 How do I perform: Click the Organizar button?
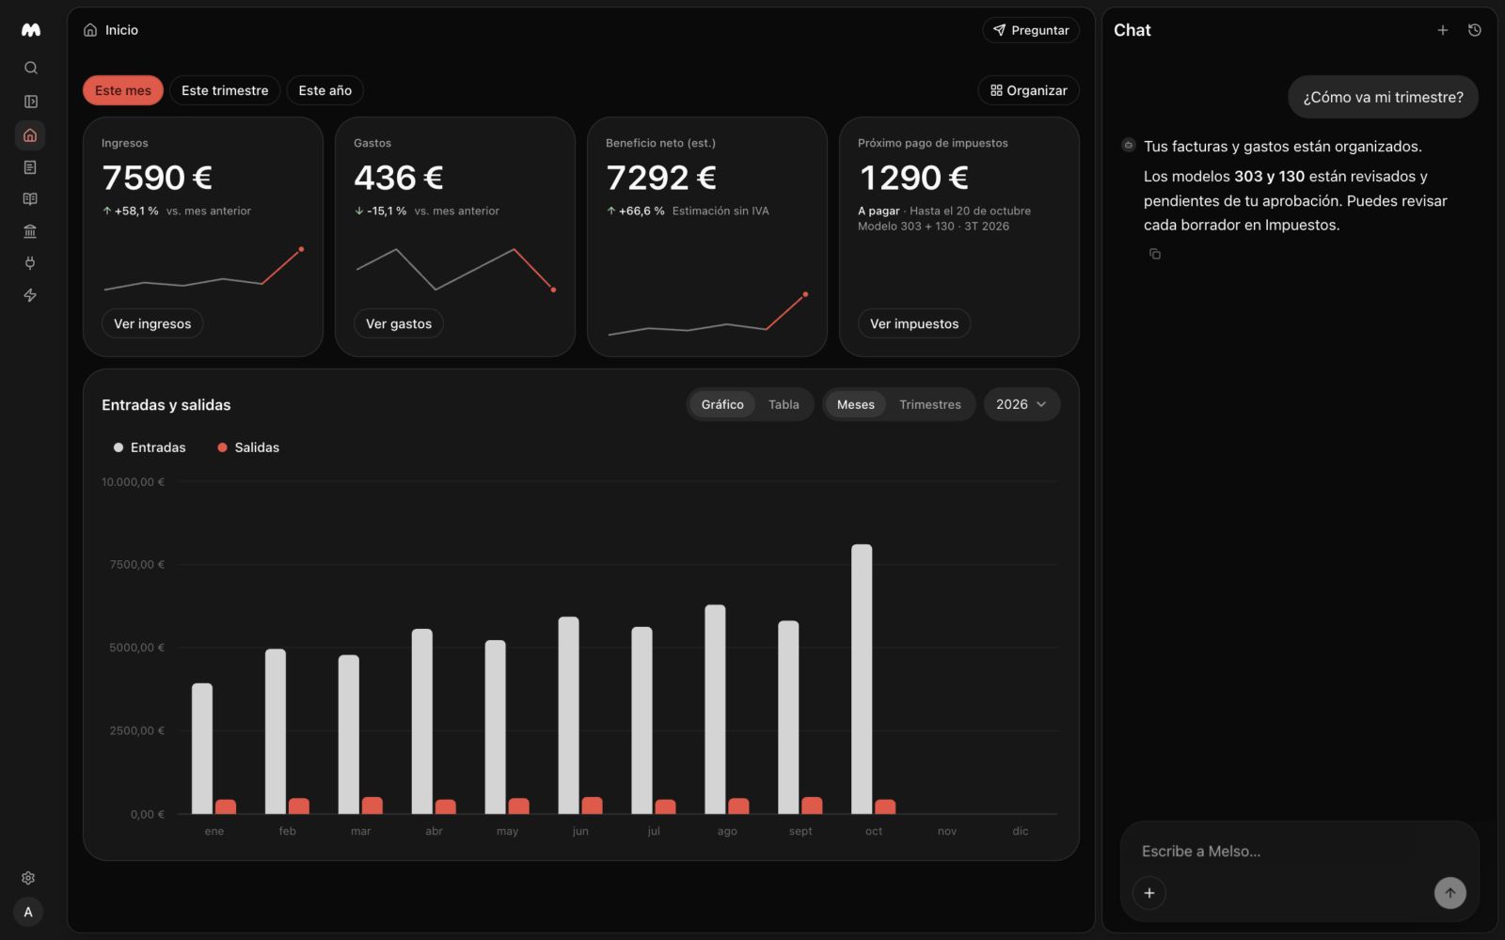[1028, 90]
